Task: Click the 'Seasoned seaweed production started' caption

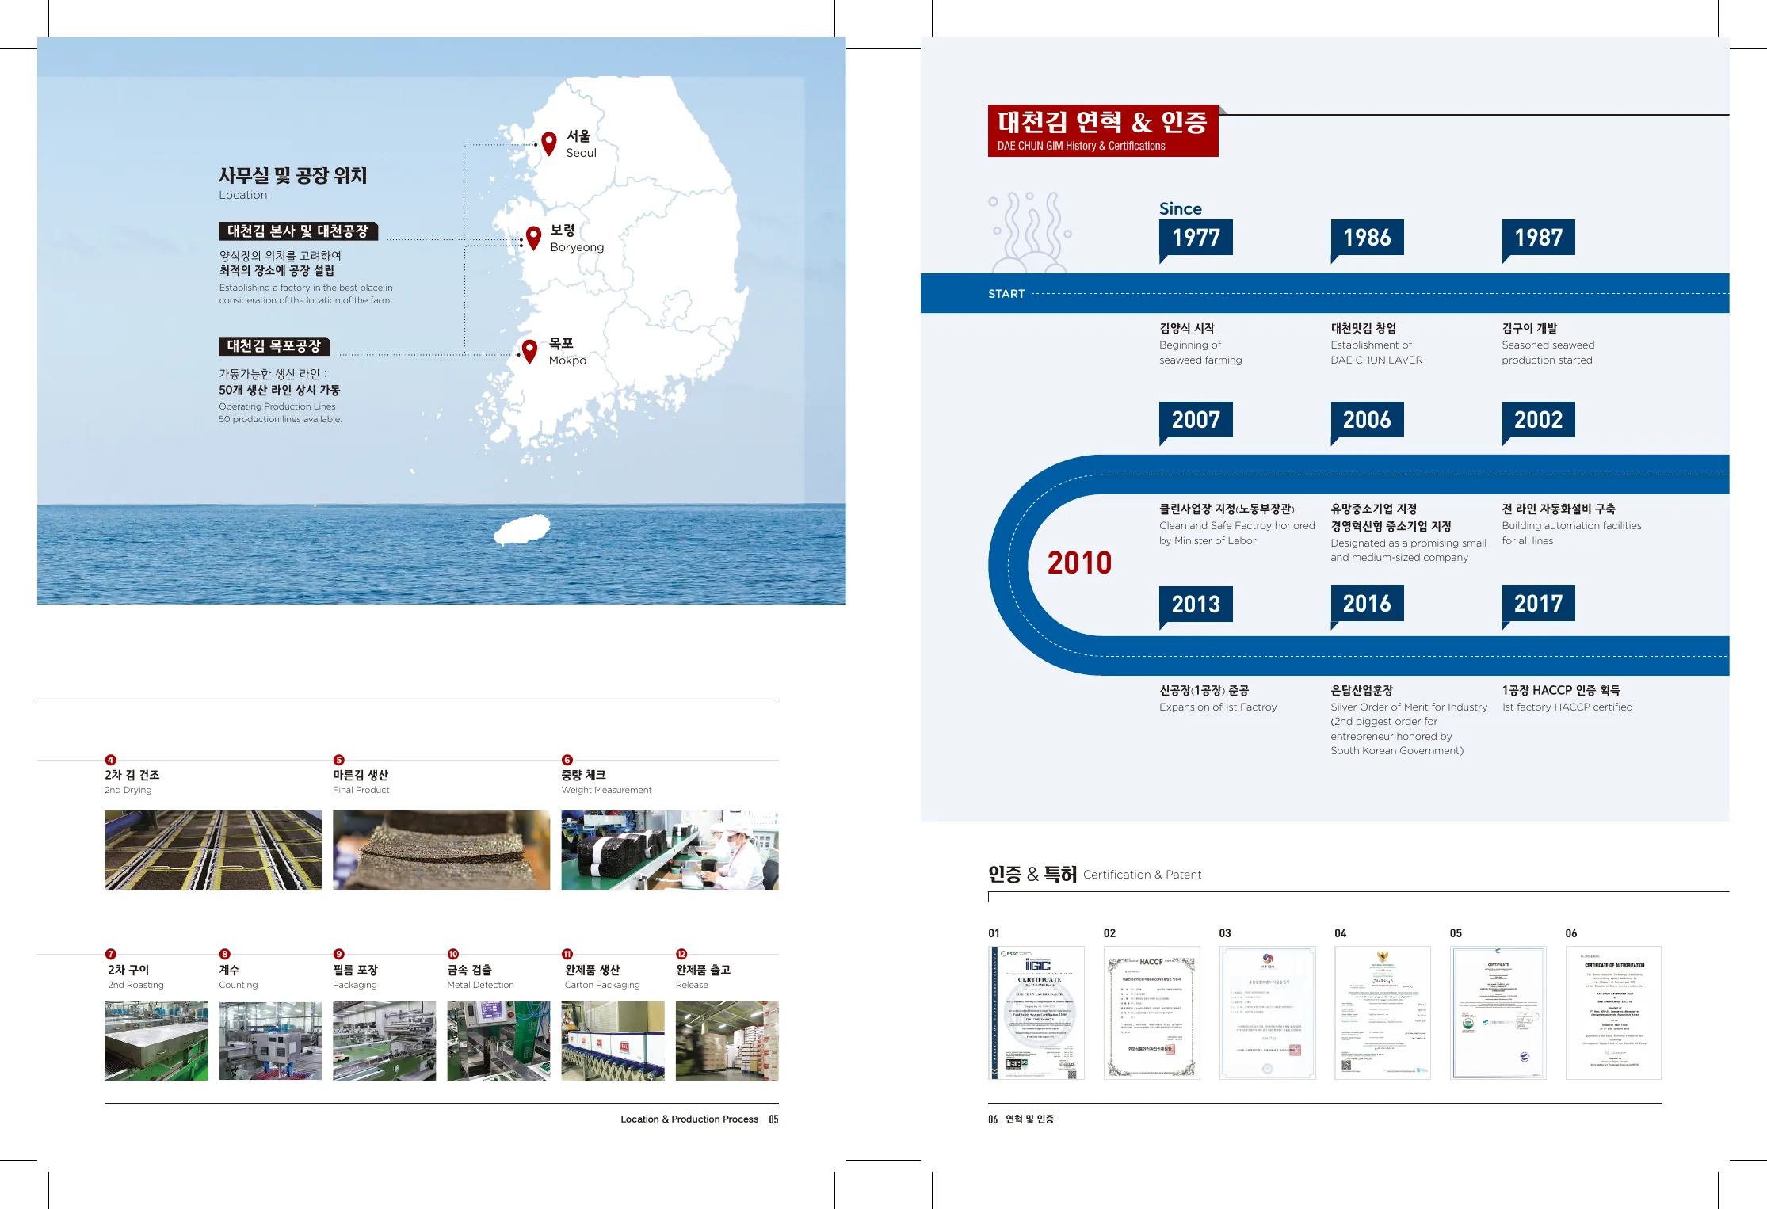Action: coord(1548,353)
